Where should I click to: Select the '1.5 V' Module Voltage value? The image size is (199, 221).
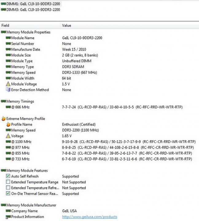pos(66,84)
